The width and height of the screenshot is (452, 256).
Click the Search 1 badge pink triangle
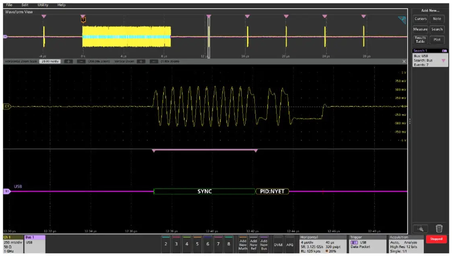(443, 61)
